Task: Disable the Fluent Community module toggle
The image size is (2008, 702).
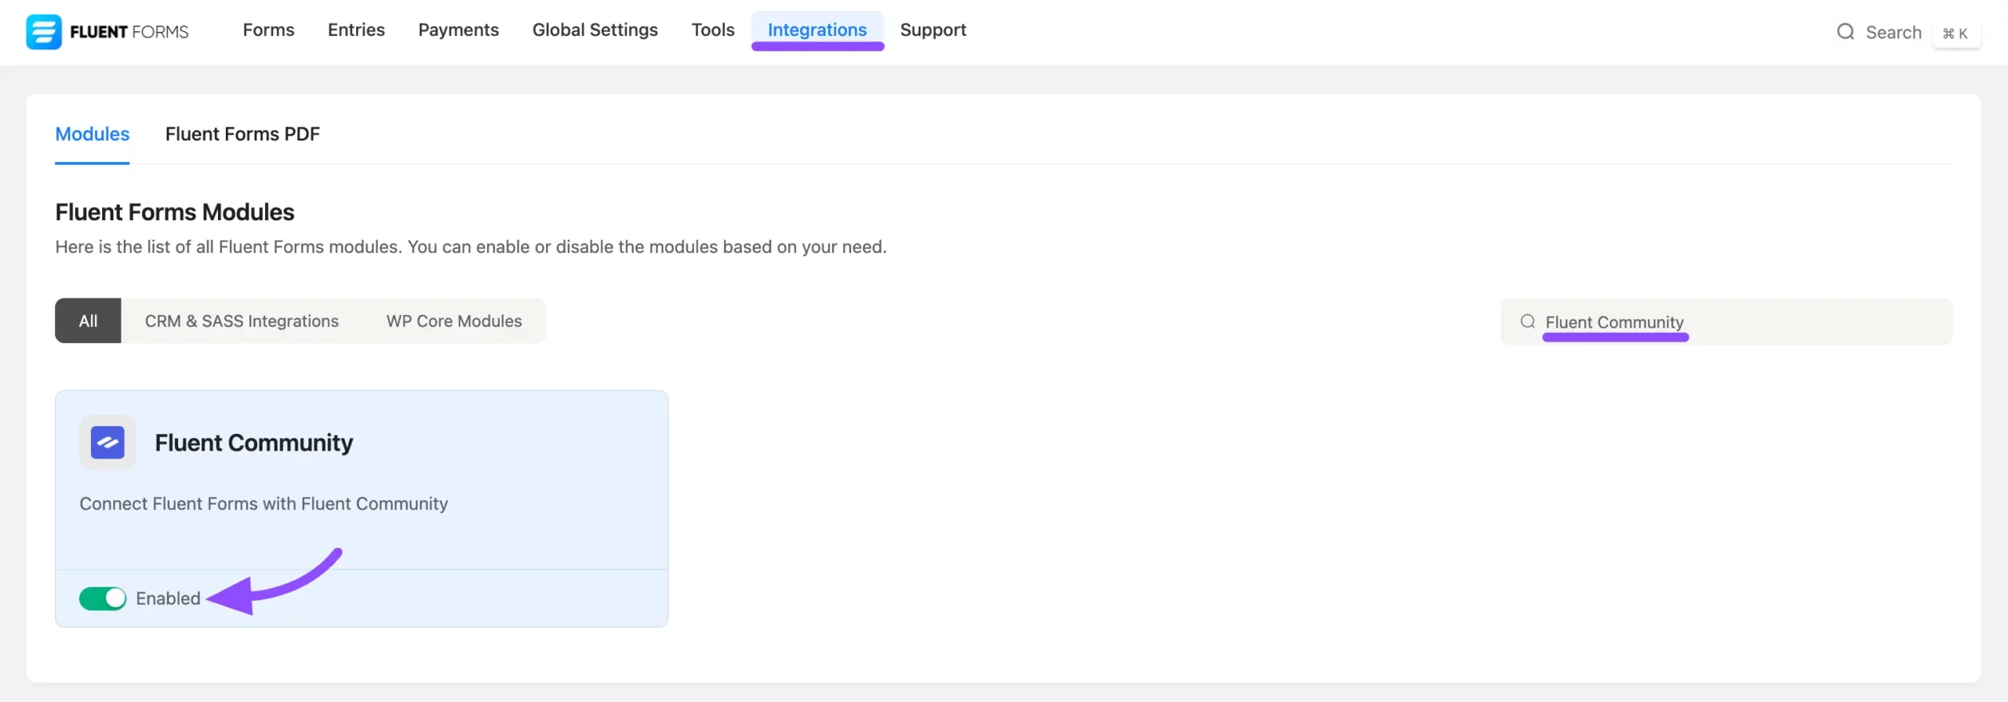Action: point(102,599)
